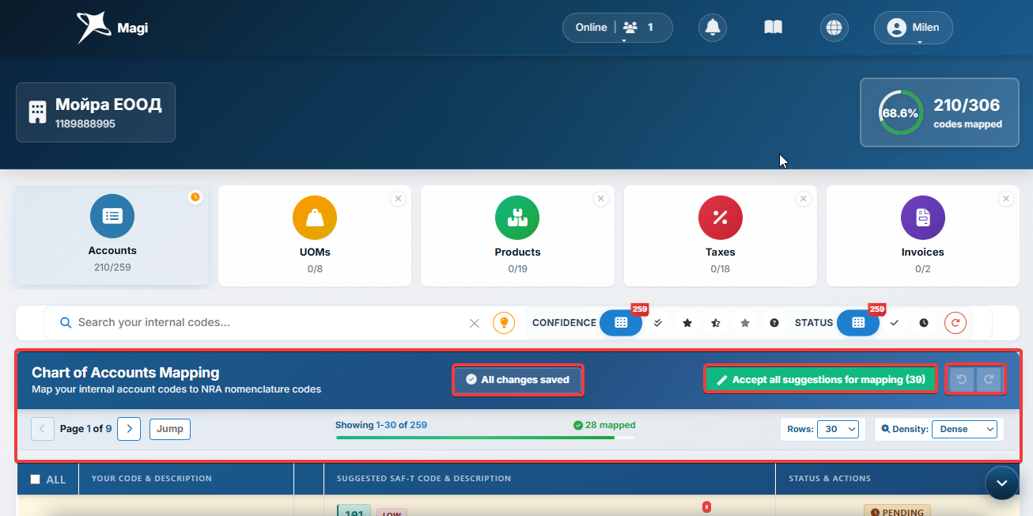The image size is (1033, 516).
Task: Switch to the Accounts tab
Action: click(x=112, y=236)
